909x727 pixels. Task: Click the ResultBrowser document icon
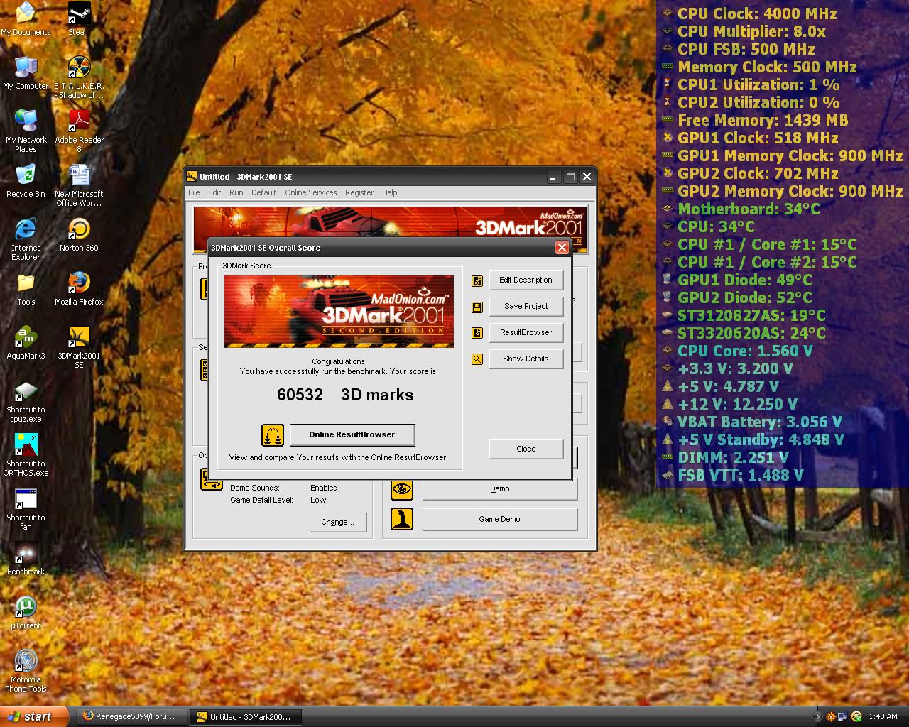coord(477,333)
